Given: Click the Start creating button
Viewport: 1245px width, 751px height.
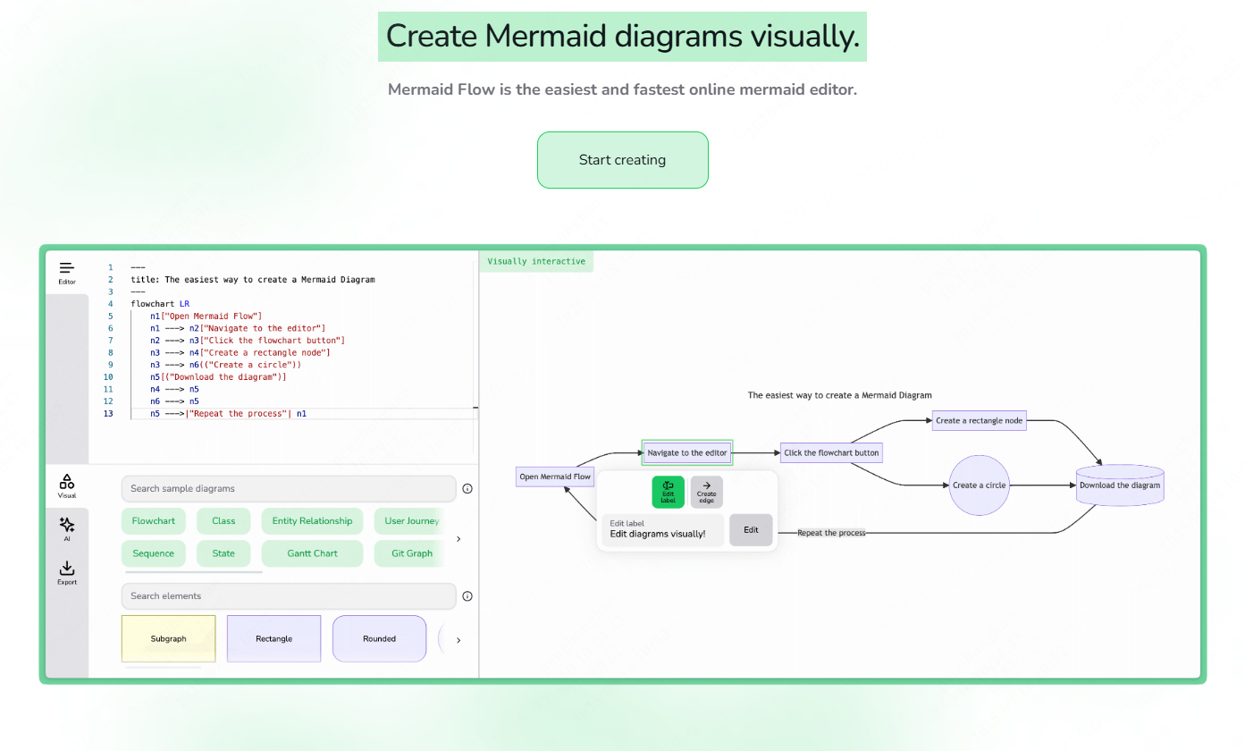Looking at the screenshot, I should (622, 160).
